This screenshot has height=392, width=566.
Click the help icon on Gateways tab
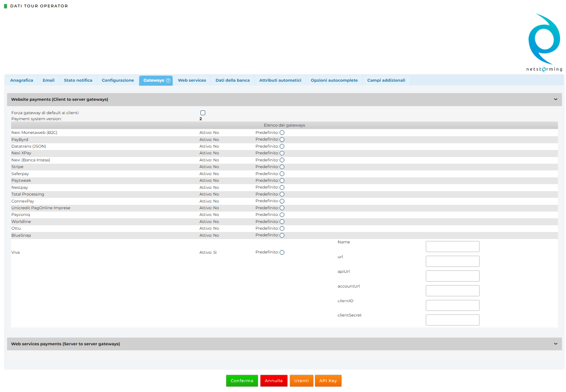pos(168,80)
